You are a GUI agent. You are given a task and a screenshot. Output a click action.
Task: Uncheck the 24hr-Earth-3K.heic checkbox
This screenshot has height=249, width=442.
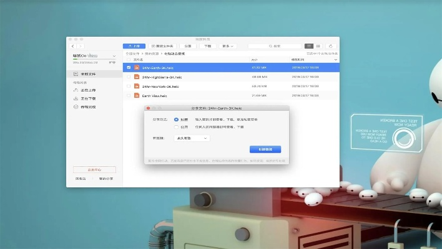pyautogui.click(x=129, y=67)
